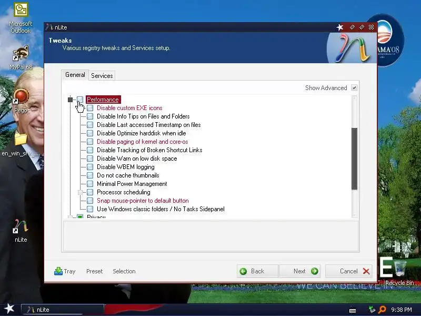This screenshot has height=316, width=421.
Task: Click the Tray button label
Action: [69, 271]
